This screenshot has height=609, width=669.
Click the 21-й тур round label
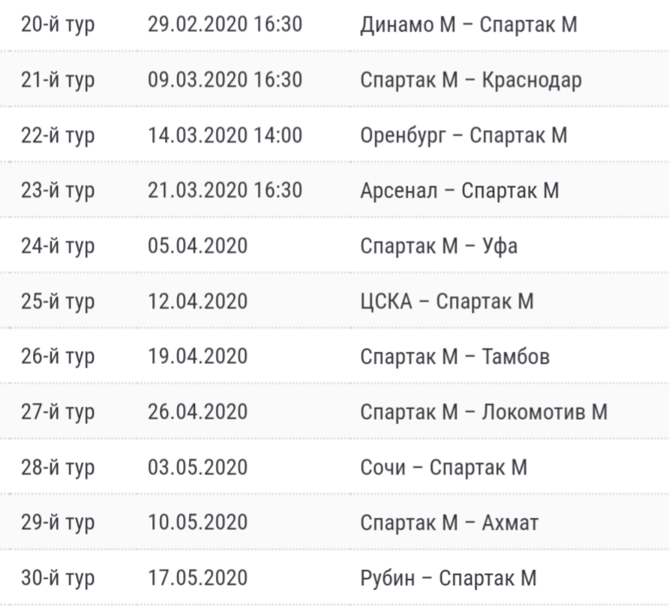(58, 80)
